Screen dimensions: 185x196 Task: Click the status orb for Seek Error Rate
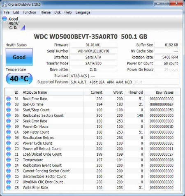click(9, 121)
